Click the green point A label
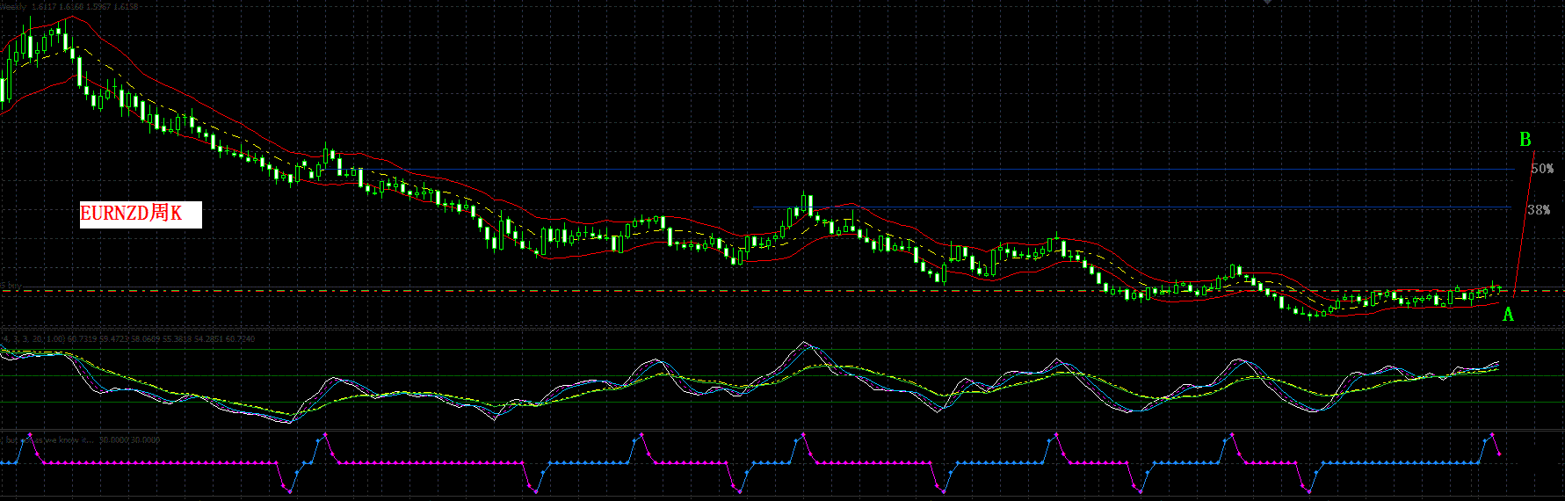The height and width of the screenshot is (501, 1565). click(1508, 315)
